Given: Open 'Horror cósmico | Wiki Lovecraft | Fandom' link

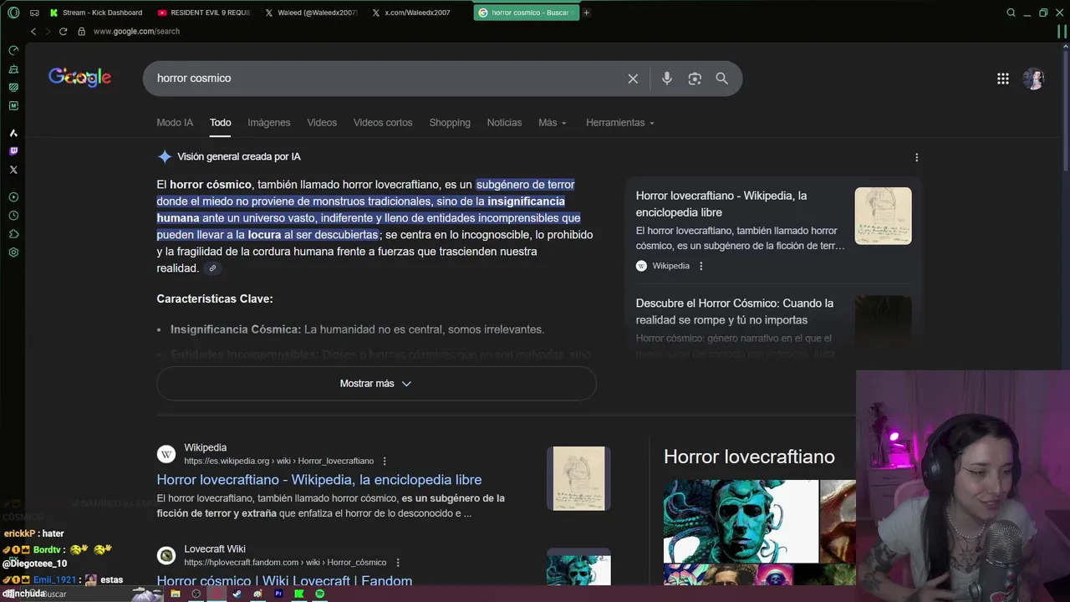Looking at the screenshot, I should coord(284,580).
